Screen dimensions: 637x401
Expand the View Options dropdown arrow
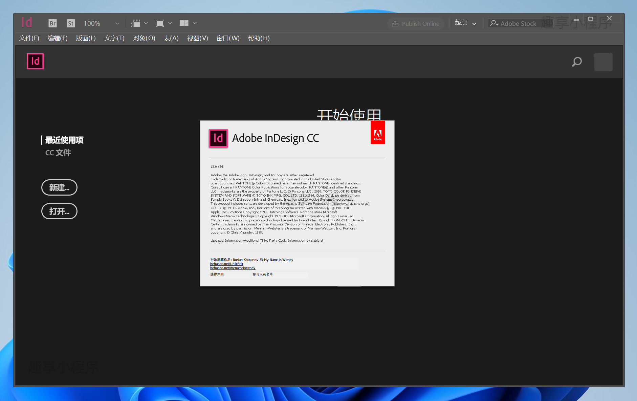[x=146, y=23]
